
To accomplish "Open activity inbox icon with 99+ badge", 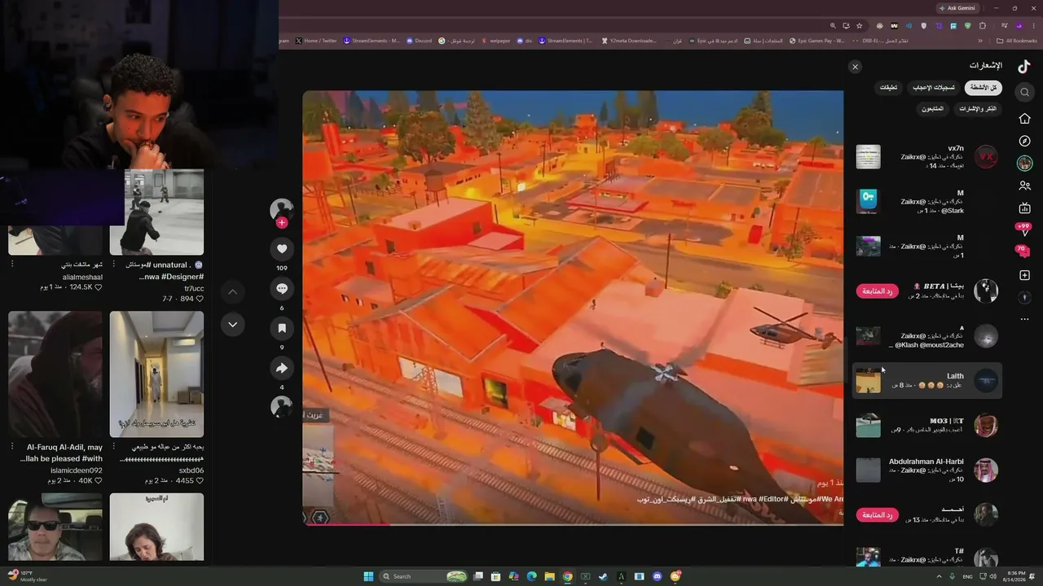I will click(x=1023, y=230).
